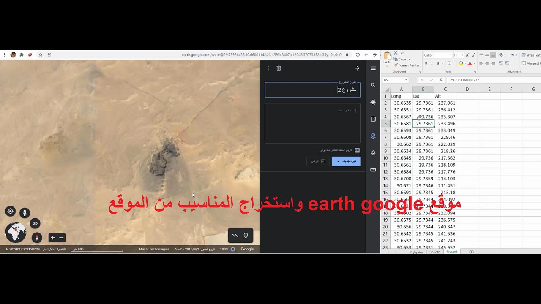Select Excel cell with value 237.061
Screen dimensions: 541x304
[445, 103]
